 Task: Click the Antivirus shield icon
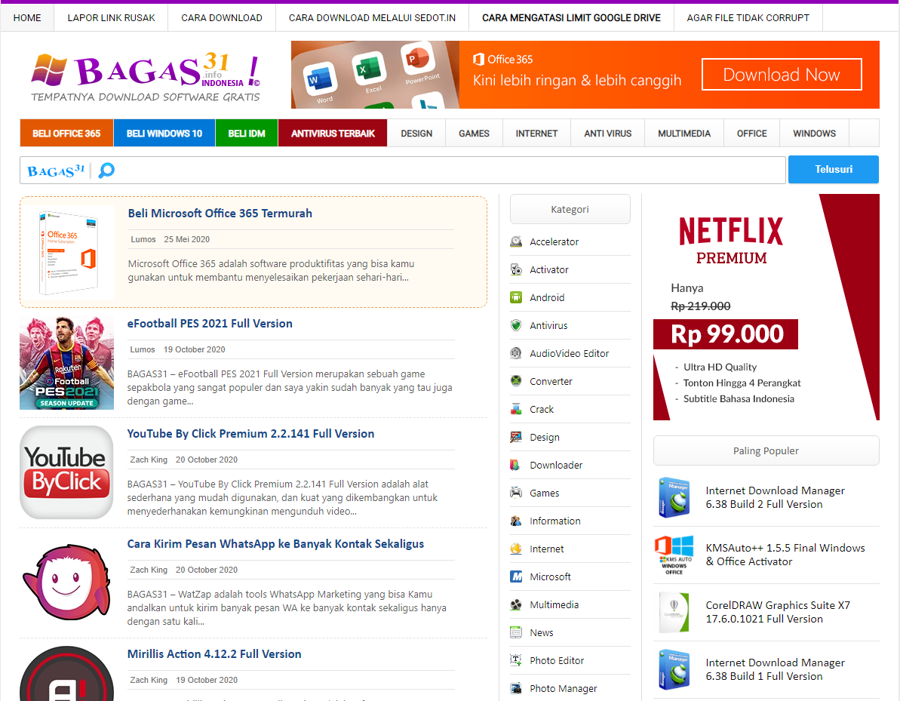coord(516,325)
